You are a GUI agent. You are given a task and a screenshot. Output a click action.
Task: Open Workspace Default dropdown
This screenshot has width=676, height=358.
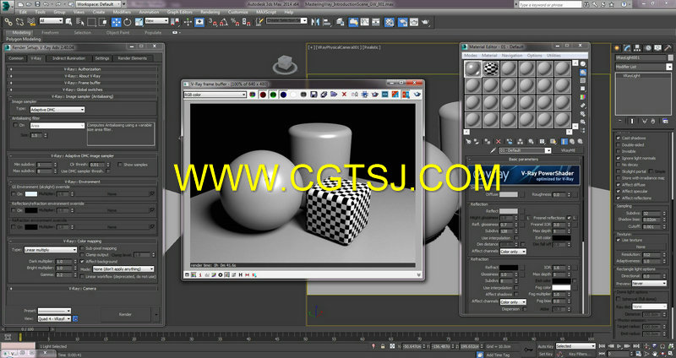click(98, 4)
